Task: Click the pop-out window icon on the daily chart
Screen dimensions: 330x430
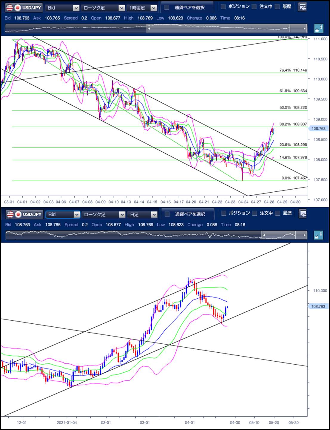Action: [303, 214]
